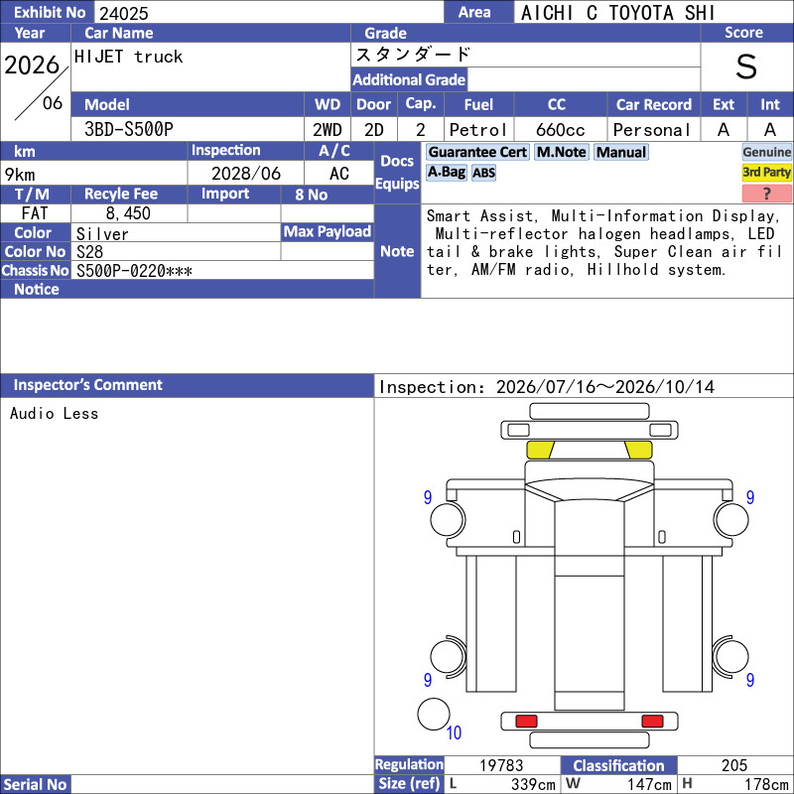This screenshot has height=794, width=794.
Task: Click the Guarantee Cert document badge
Action: point(477,152)
